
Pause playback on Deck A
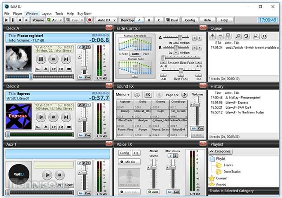point(41,59)
